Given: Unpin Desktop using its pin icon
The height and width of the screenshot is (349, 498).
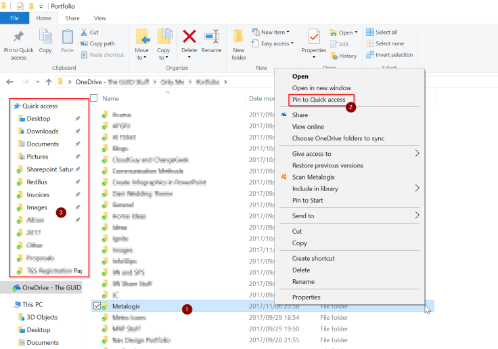Looking at the screenshot, I should [x=78, y=119].
